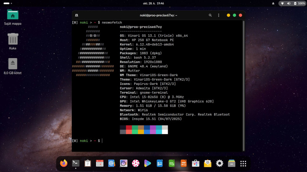
Task: Open the battery 100% system menu
Action: tap(299, 3)
